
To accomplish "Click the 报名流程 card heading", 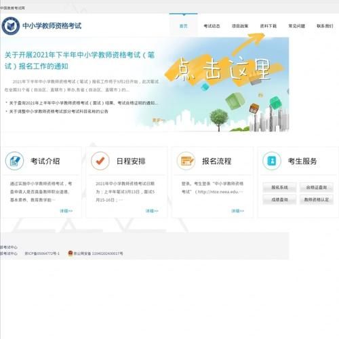I will point(216,161).
